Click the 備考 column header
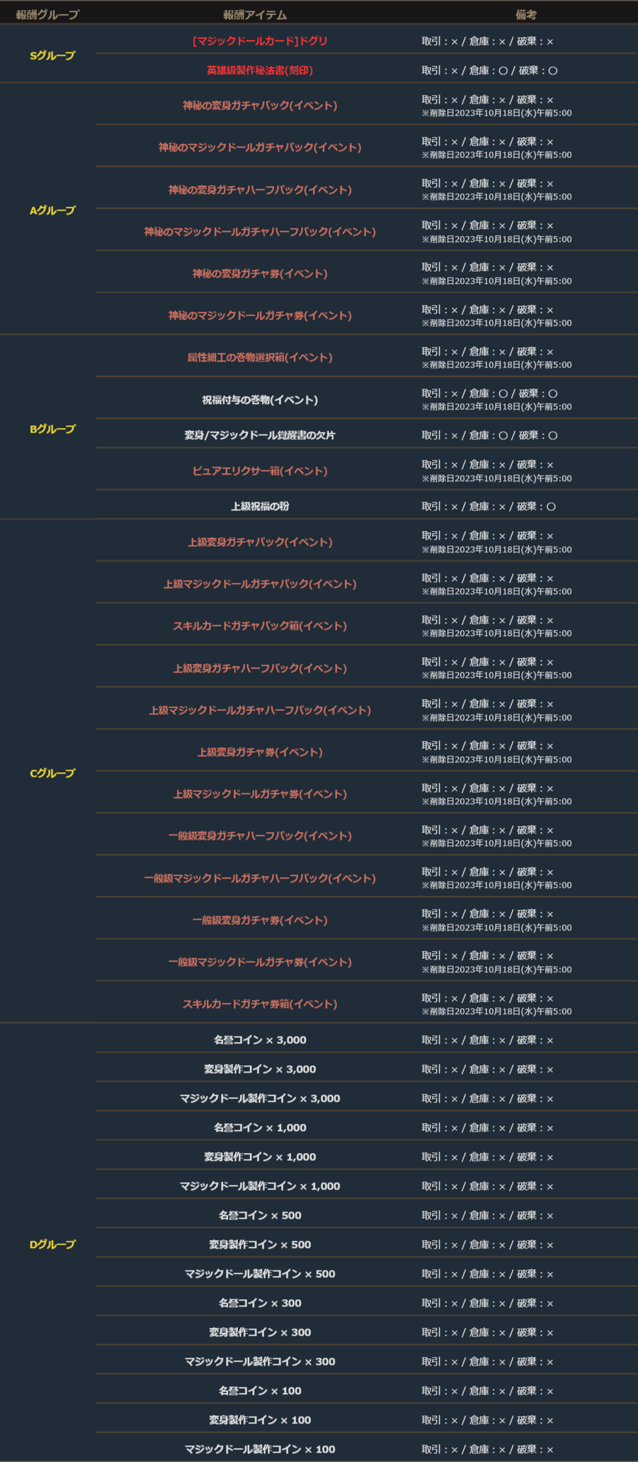 [526, 15]
